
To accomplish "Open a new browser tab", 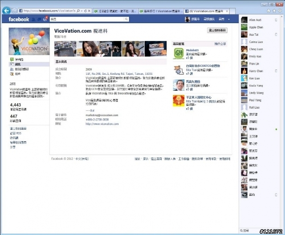I will [232, 11].
